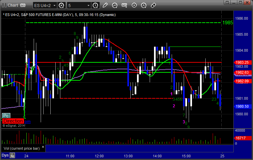Open the GET studies menu
The height and width of the screenshot is (160, 253).
(x=124, y=5)
